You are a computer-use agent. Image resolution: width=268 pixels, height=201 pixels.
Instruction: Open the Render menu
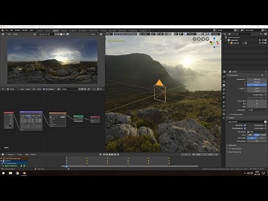tap(17, 30)
